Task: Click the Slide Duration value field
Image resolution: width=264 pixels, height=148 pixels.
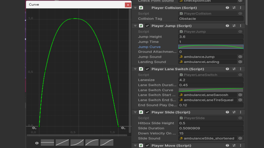Action: [x=211, y=128]
